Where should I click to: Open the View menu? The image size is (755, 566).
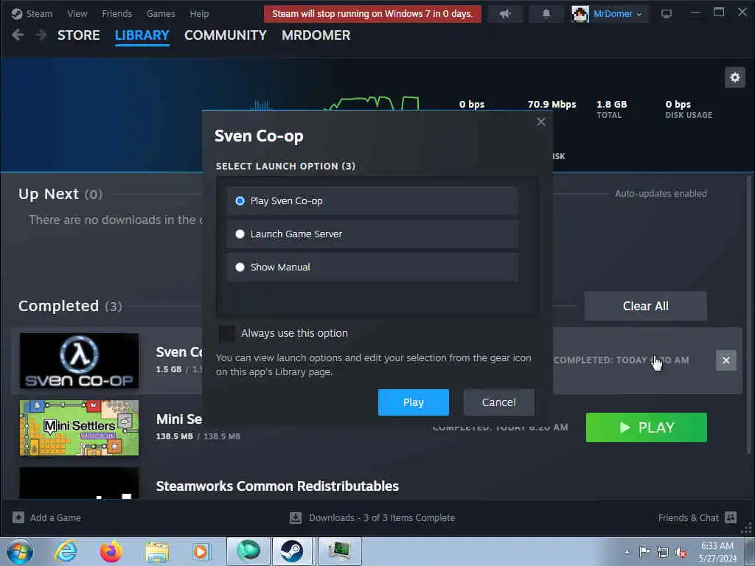(x=77, y=13)
